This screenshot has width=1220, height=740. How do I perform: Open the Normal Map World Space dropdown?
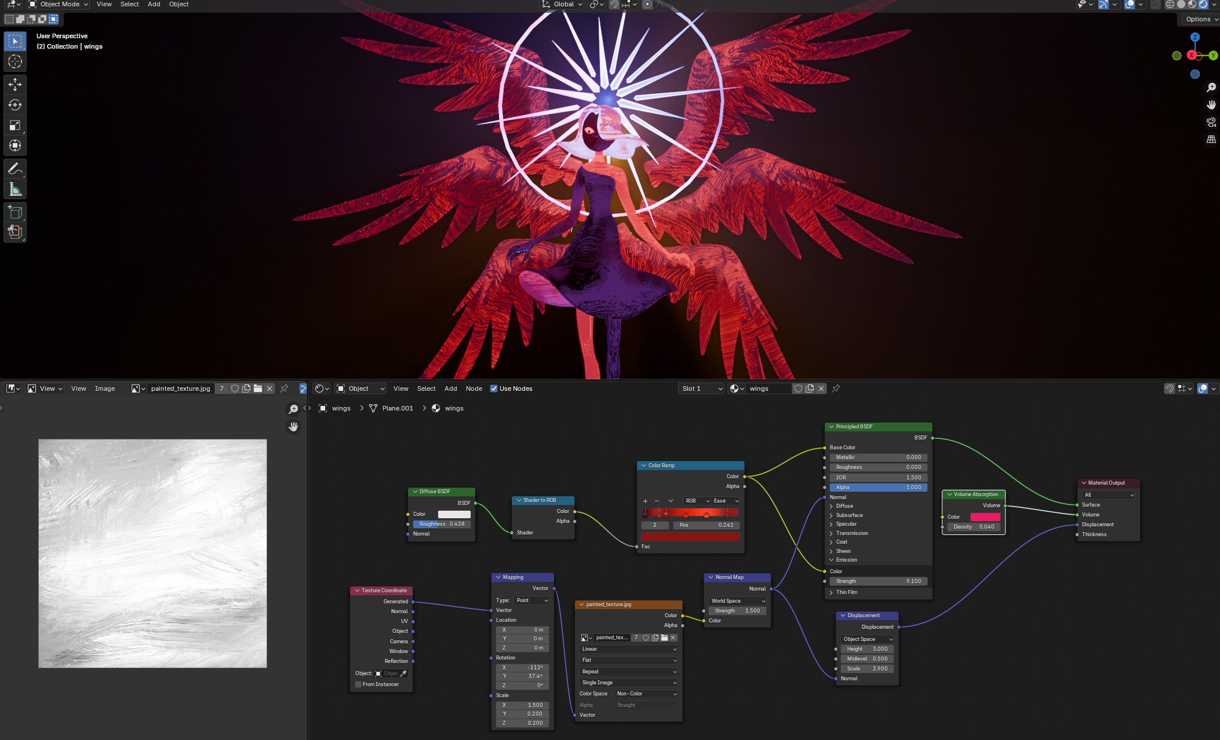(738, 601)
